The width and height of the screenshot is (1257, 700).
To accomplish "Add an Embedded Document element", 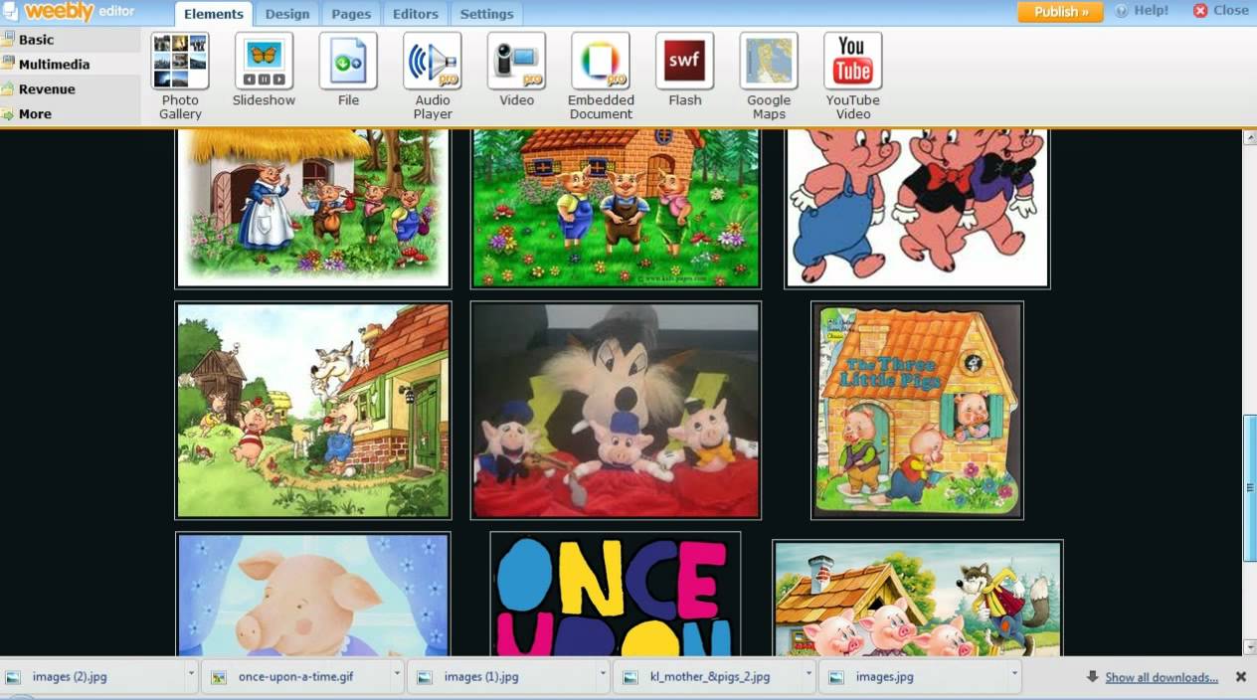I will [x=601, y=76].
